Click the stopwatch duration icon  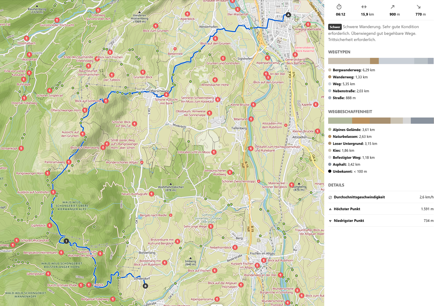[339, 7]
